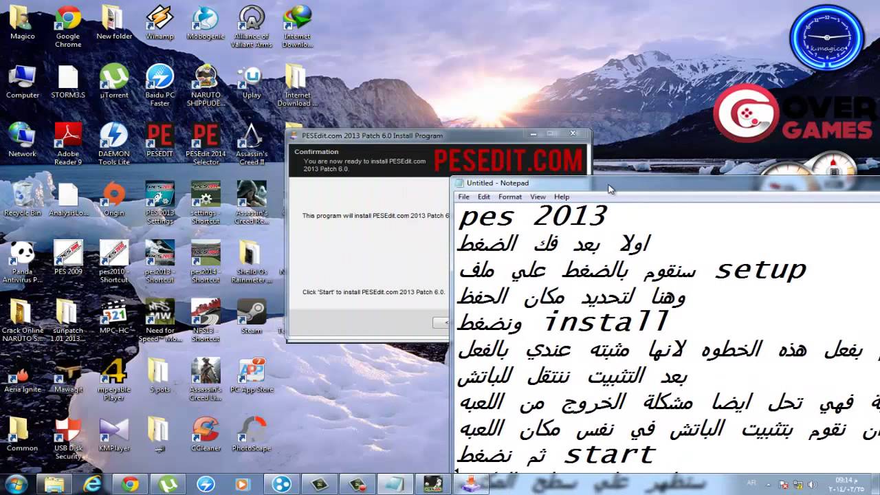Launch the Assassin's Creed II shortcut
Image resolution: width=880 pixels, height=495 pixels.
[x=252, y=144]
